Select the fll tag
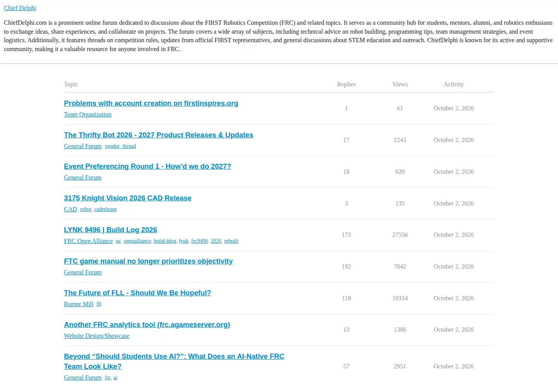 click(x=99, y=304)
